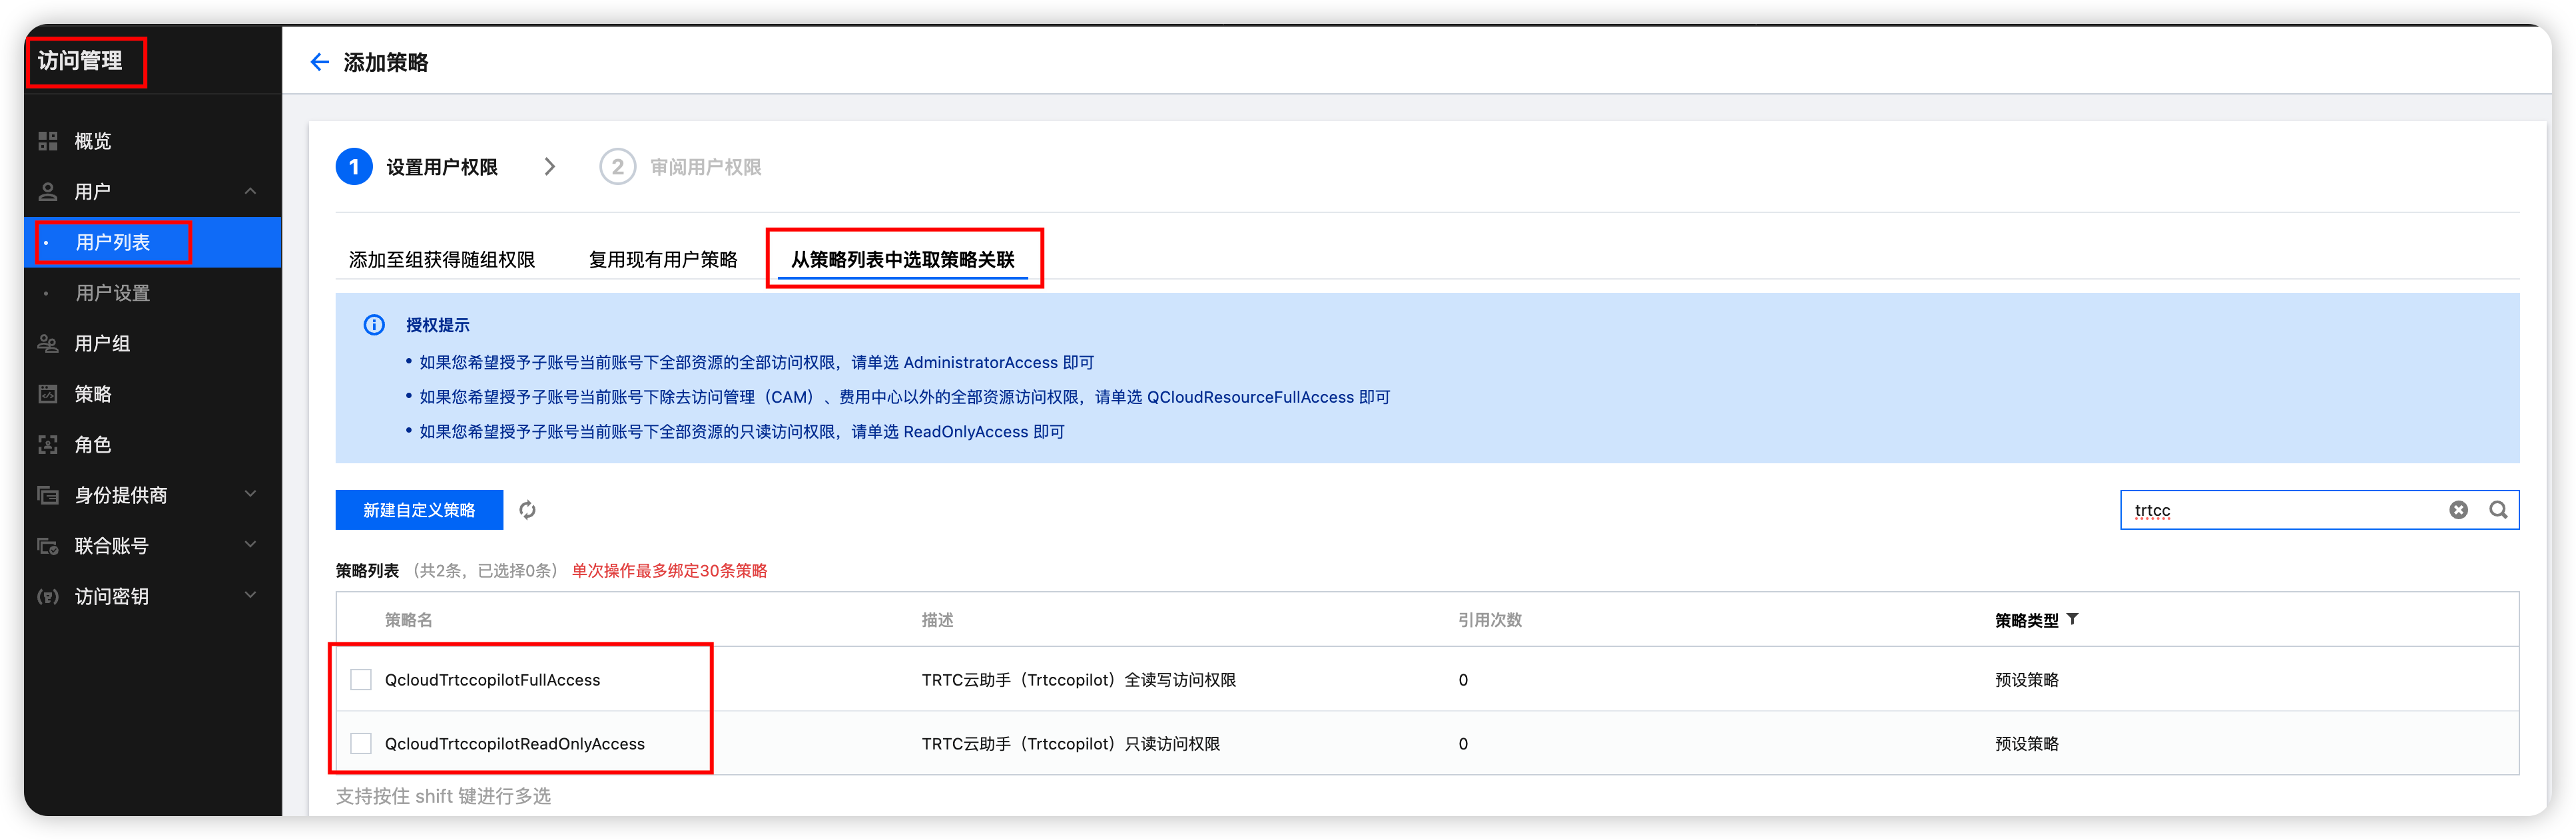Clear the trtcc search text
Image resolution: width=2576 pixels, height=840 pixels.
[x=2458, y=510]
